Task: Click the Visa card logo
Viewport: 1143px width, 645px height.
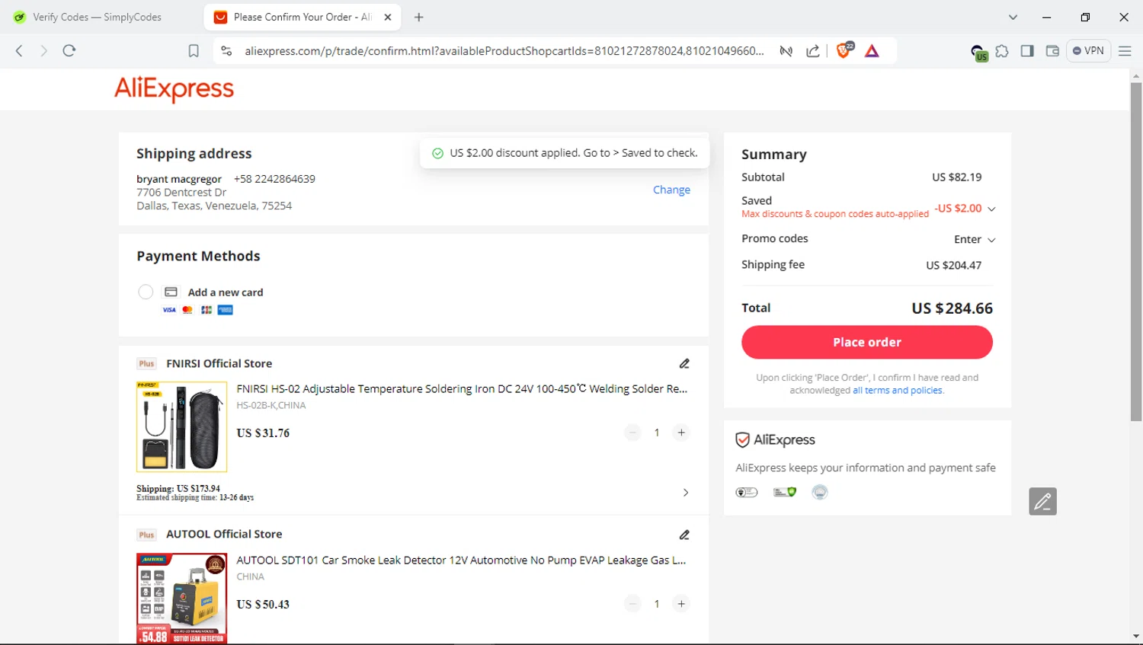Action: pyautogui.click(x=169, y=310)
